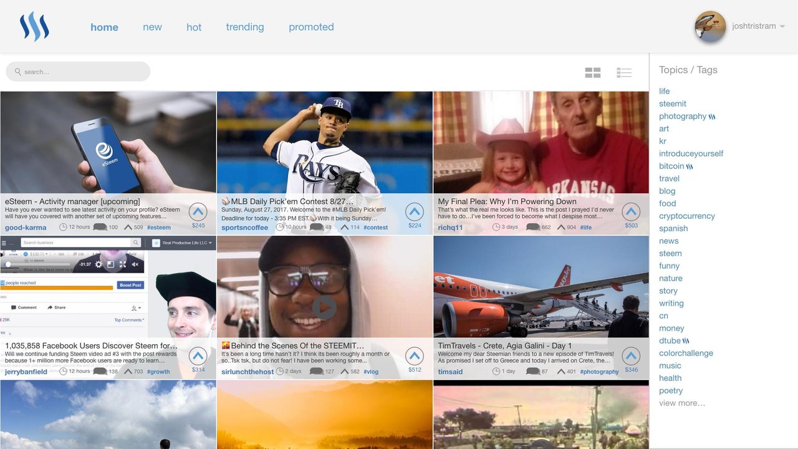Screen dimensions: 798x449
Task: Open post title TimTravels - Crete, Agia Galini
Action: click(504, 345)
